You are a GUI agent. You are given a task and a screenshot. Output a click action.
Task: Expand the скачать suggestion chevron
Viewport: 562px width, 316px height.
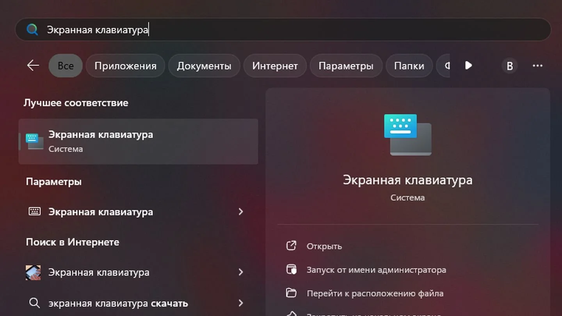(241, 303)
